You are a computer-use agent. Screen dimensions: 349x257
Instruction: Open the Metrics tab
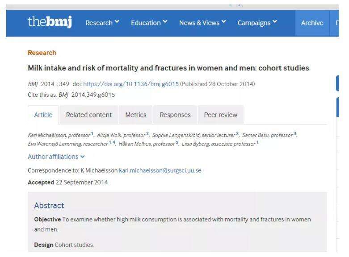(136, 115)
